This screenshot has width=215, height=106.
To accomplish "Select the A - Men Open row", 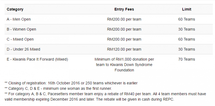I will point(109,19).
